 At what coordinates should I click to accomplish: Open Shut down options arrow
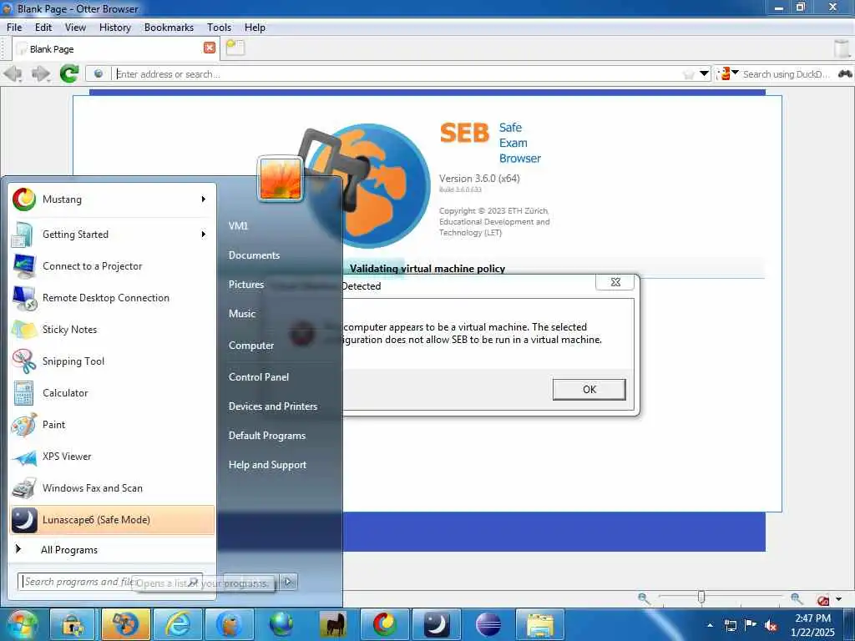click(288, 582)
